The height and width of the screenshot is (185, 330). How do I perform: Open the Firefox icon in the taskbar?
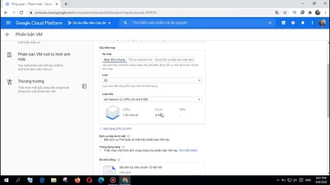point(77,180)
